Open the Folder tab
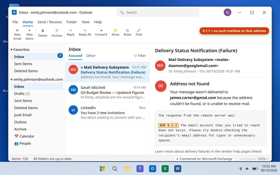This screenshot has height=175, width=280. pos(72,22)
